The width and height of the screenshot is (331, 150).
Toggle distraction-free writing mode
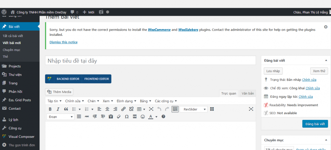[251, 109]
